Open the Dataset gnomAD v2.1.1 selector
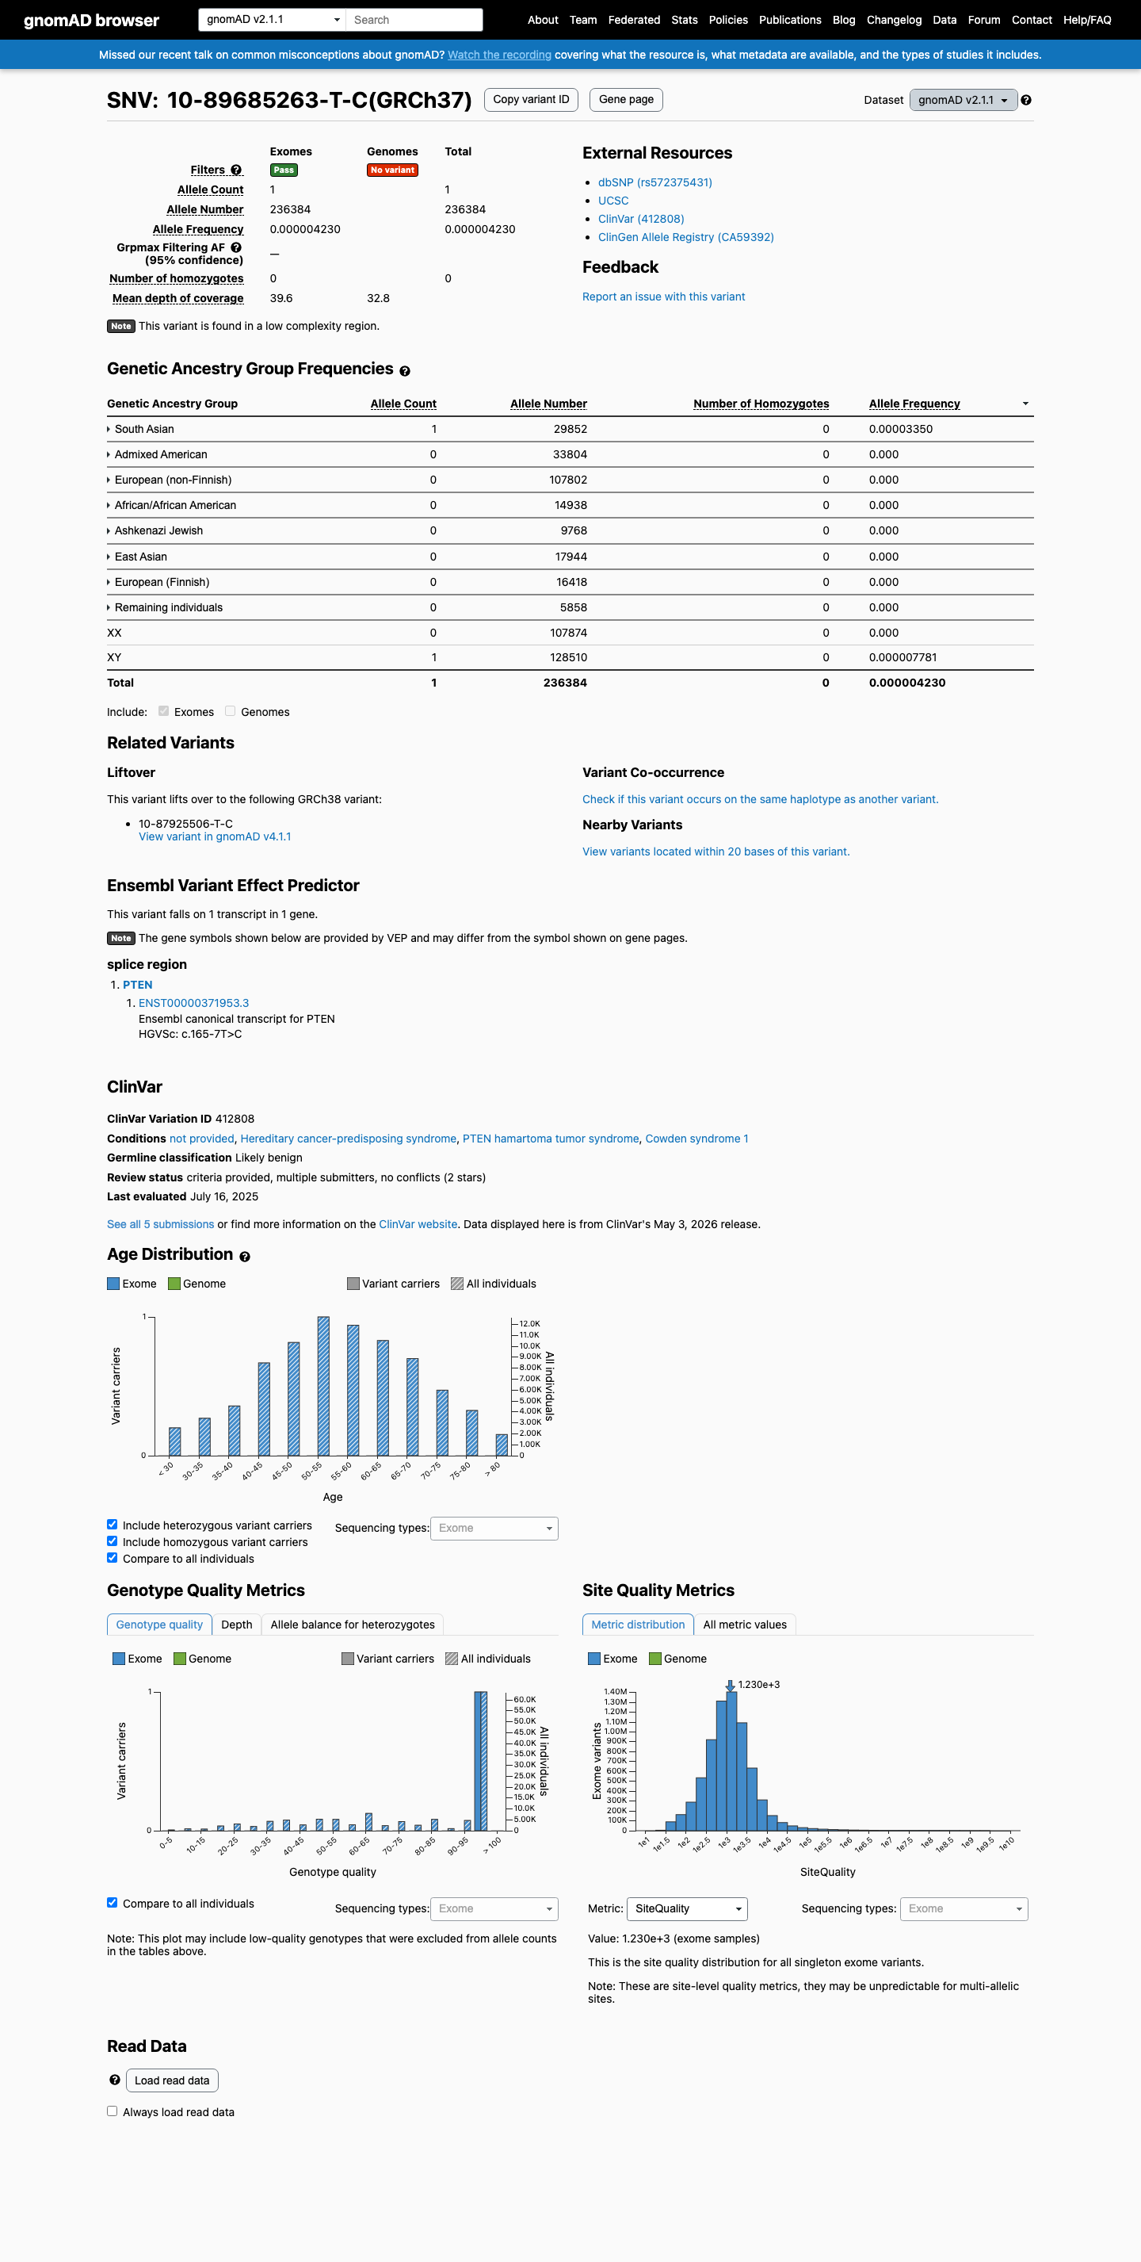The image size is (1141, 2262). 963,100
